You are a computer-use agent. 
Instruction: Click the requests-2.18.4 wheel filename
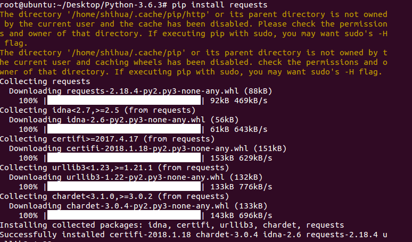tap(152, 91)
